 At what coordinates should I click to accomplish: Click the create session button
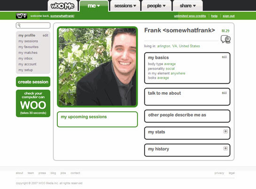pos(33,82)
